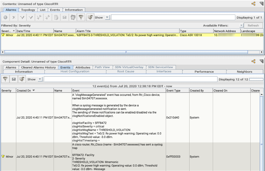Open the Performance tab
Screen dimensions: 265x171
pos(204,72)
